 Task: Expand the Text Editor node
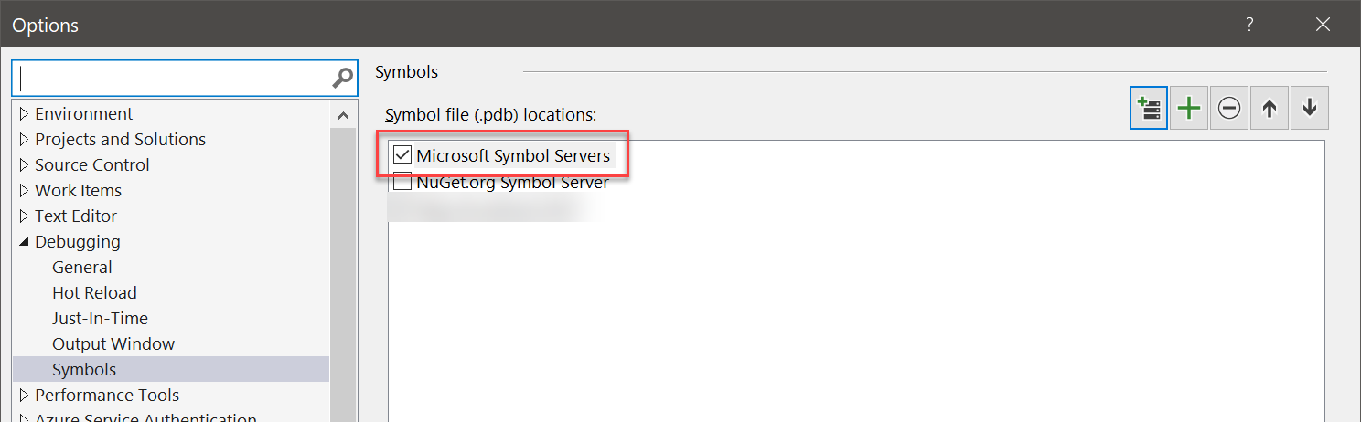[24, 216]
